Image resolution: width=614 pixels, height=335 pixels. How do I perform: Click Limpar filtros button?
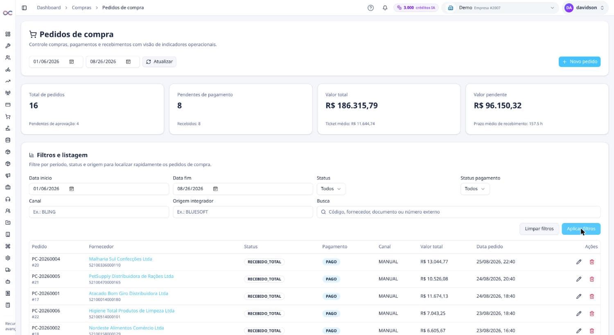click(539, 229)
